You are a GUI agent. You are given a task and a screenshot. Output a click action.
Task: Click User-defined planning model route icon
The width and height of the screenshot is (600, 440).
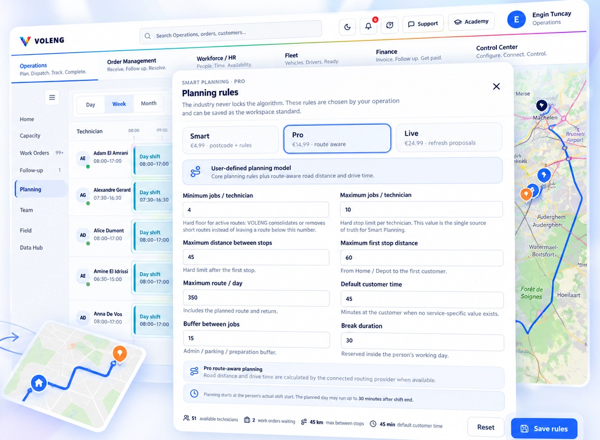[x=196, y=172]
